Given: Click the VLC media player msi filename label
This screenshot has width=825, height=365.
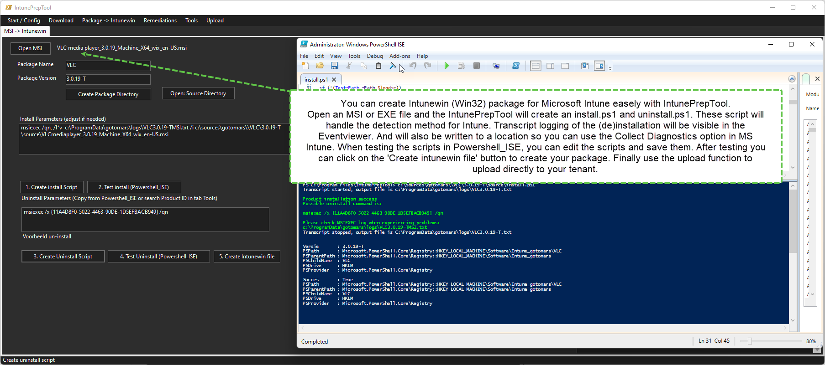Looking at the screenshot, I should 122,48.
